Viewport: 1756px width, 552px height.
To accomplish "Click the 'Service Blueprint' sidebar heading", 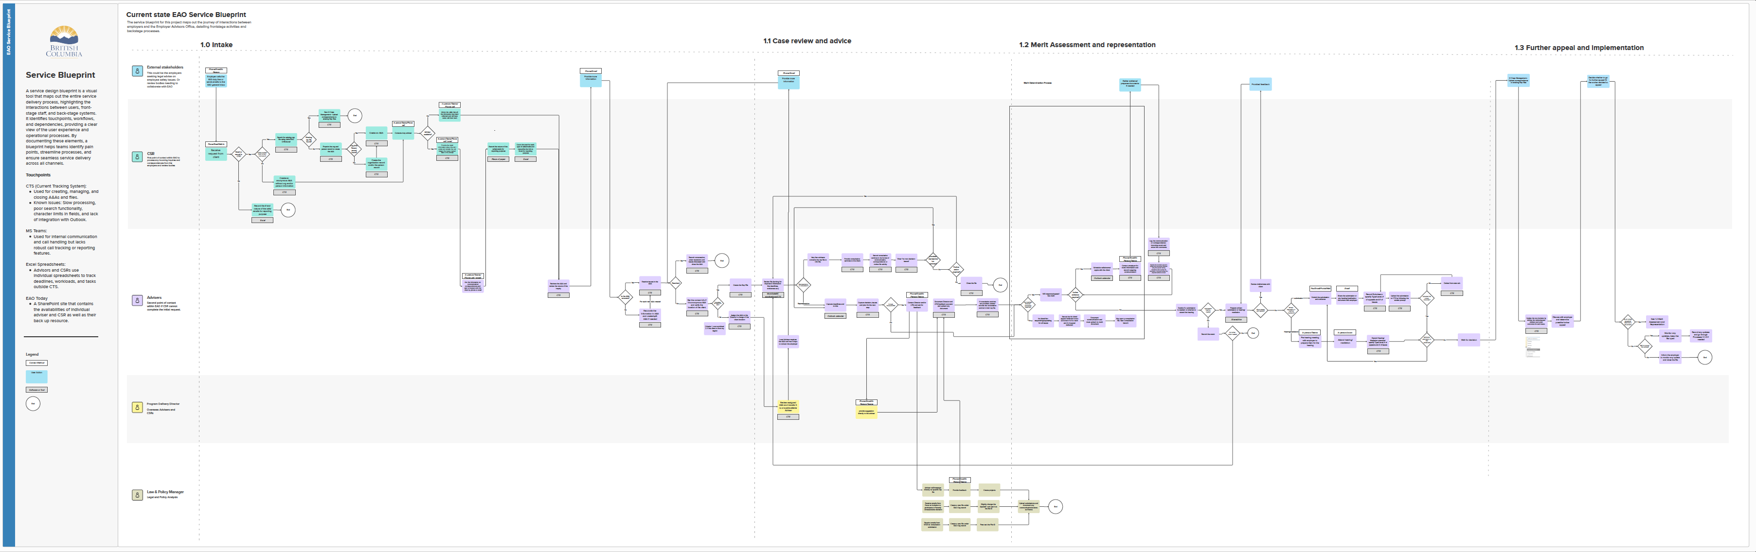I will coord(61,75).
